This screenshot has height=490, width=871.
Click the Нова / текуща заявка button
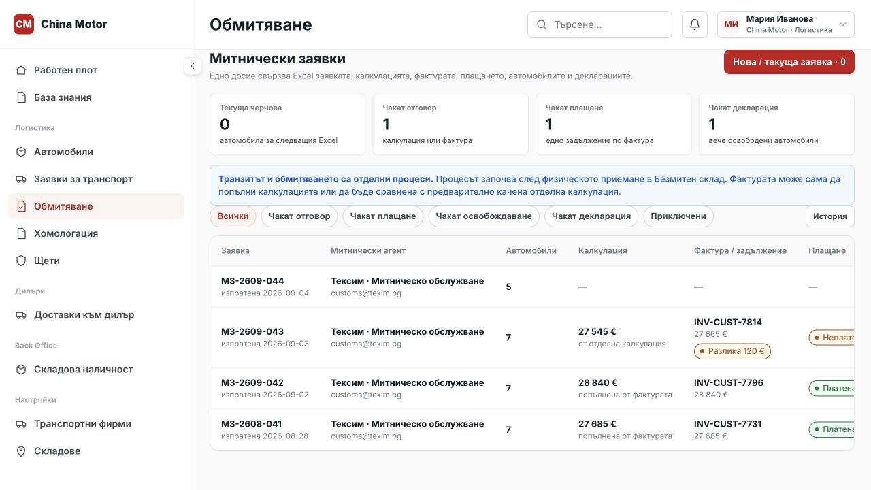789,62
